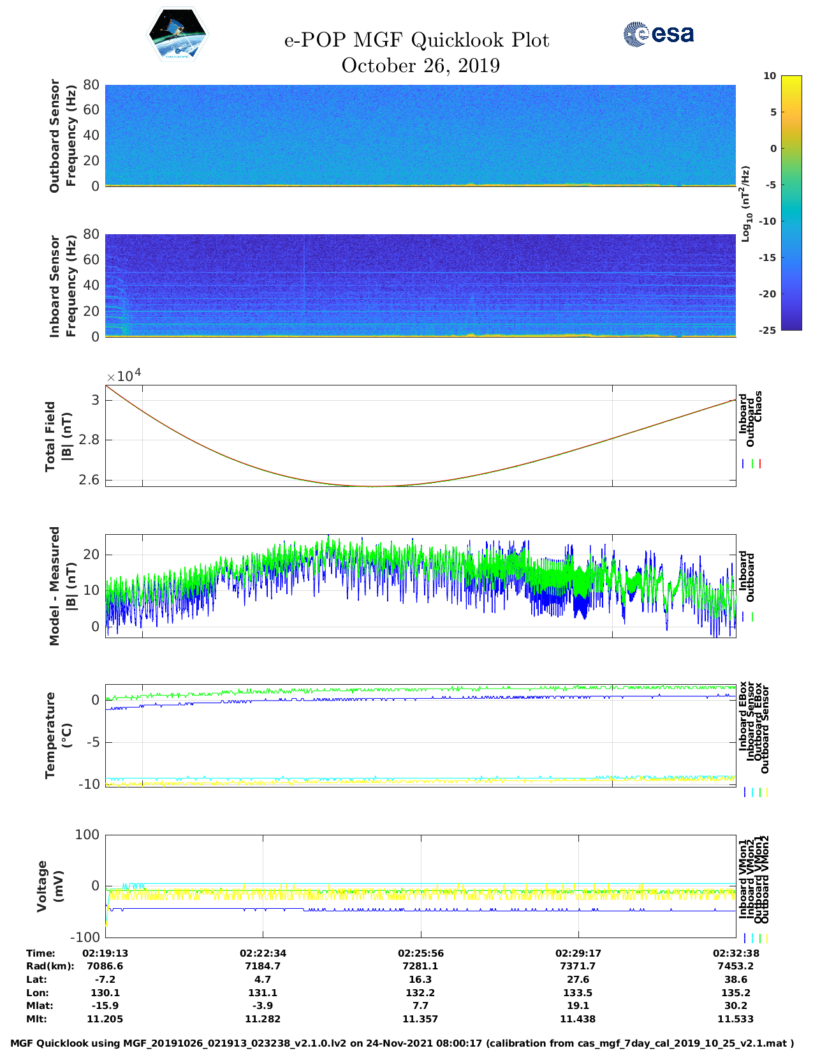Click the green Outboard marker beside Model-Measured plot
Viewport: 813px width, 1053px height.
pyautogui.click(x=752, y=617)
